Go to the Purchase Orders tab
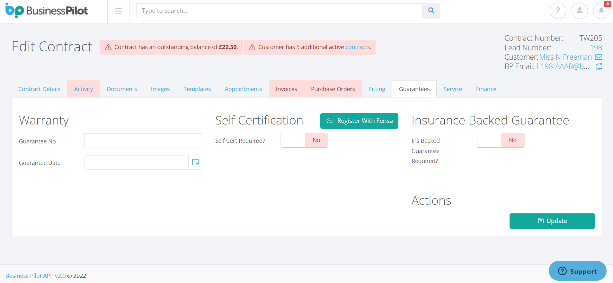The width and height of the screenshot is (613, 283). [x=333, y=89]
